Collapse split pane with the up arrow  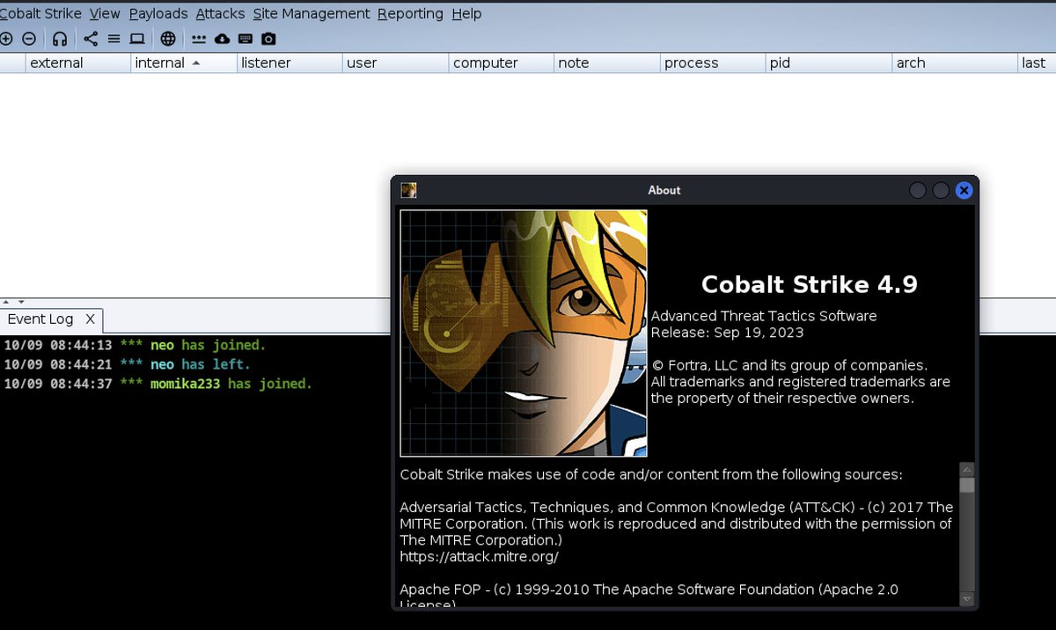pos(7,302)
